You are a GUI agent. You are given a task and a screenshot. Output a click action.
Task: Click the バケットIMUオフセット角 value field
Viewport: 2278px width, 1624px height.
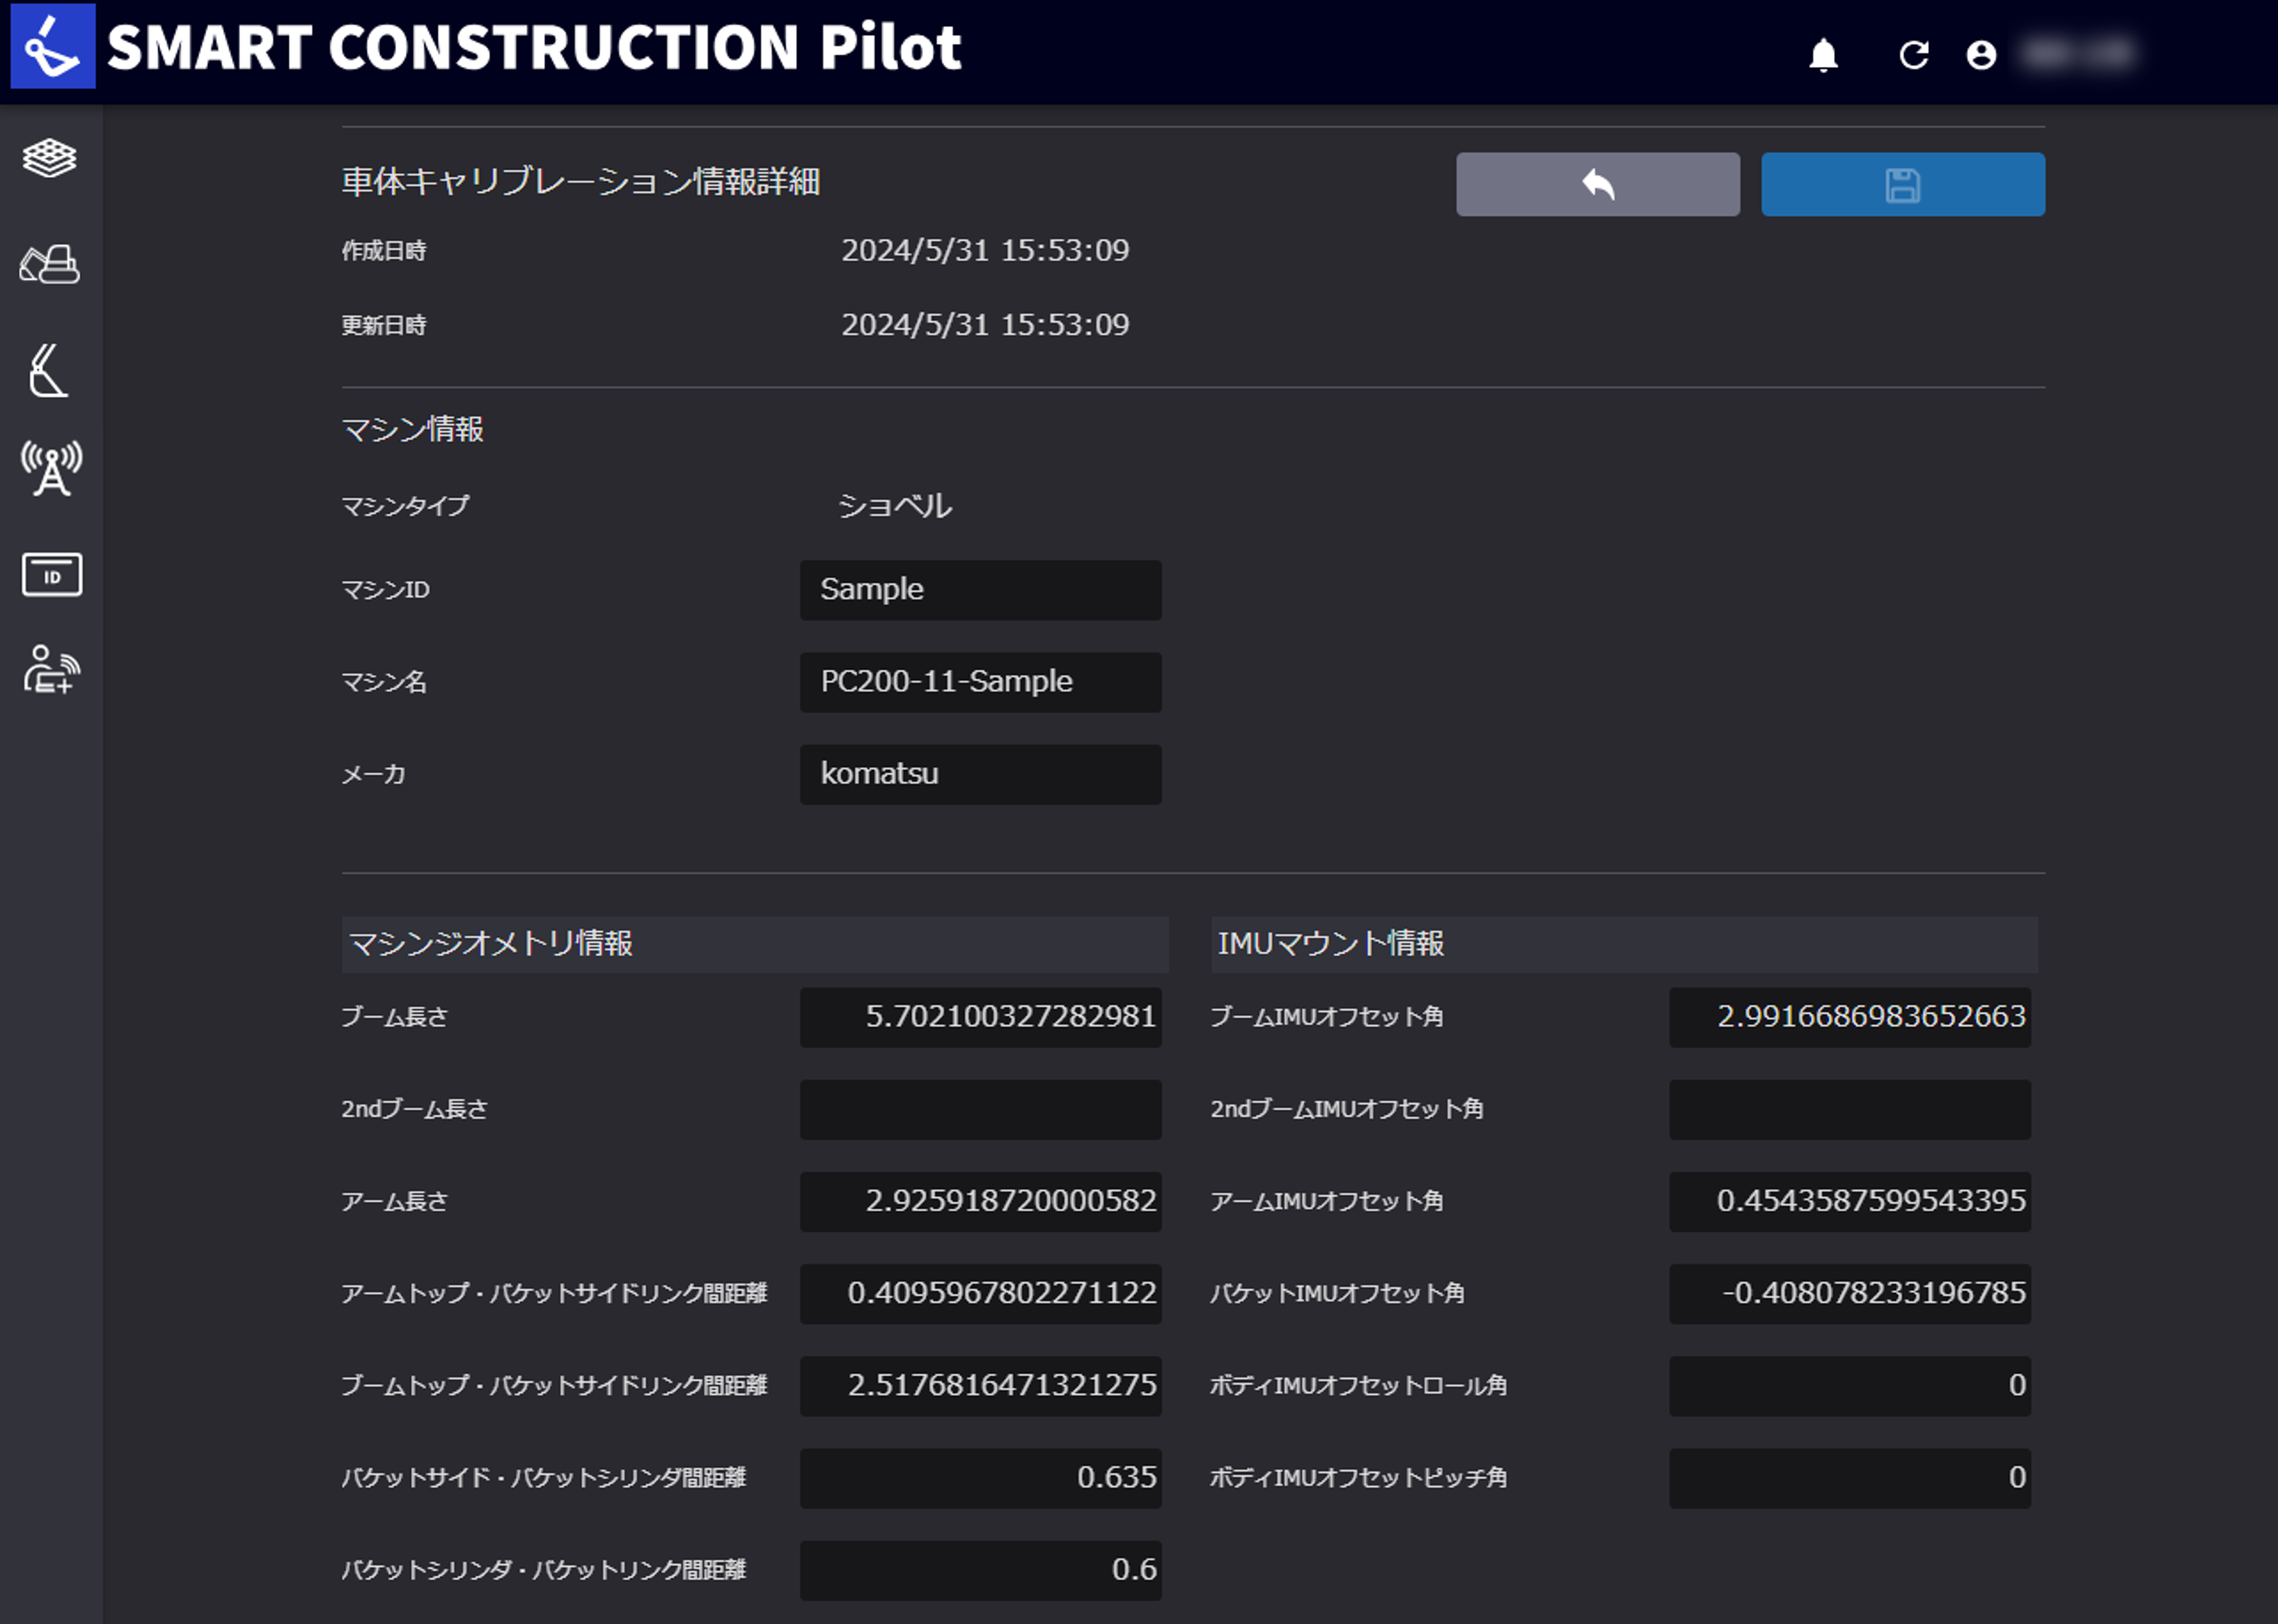(x=1850, y=1293)
